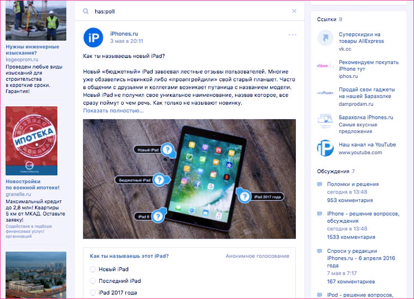Select the iPad 2017 года poll option

(x=113, y=292)
